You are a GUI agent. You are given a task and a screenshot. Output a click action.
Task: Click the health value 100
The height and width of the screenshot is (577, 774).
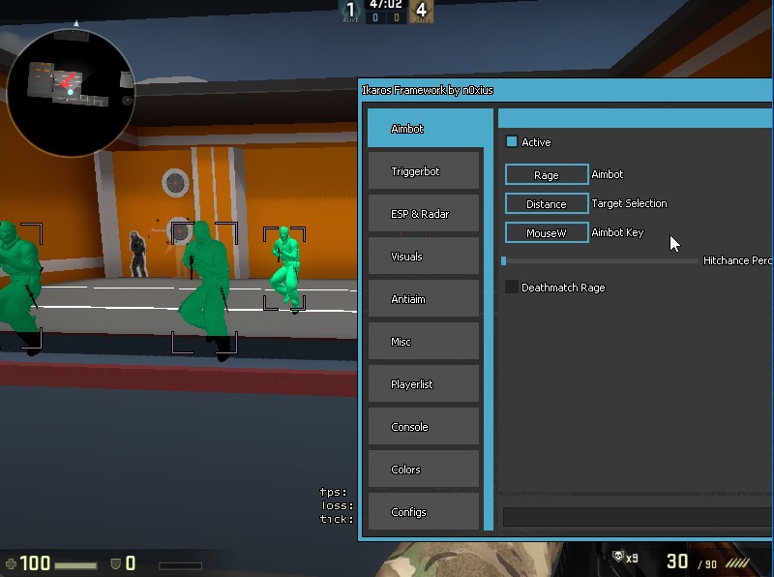click(x=35, y=563)
